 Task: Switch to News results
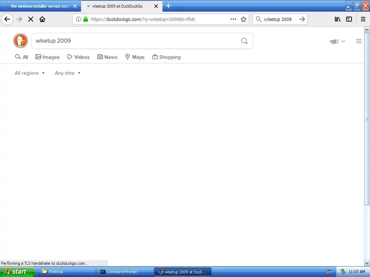[107, 57]
